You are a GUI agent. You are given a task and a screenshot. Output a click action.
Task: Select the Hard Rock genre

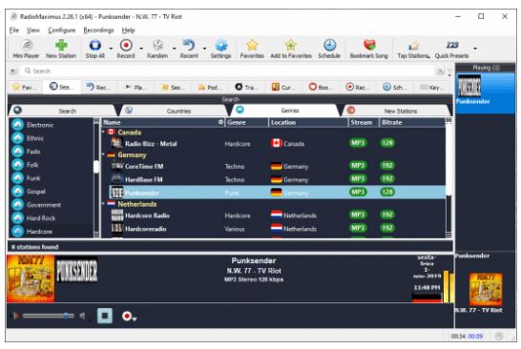[x=52, y=217]
